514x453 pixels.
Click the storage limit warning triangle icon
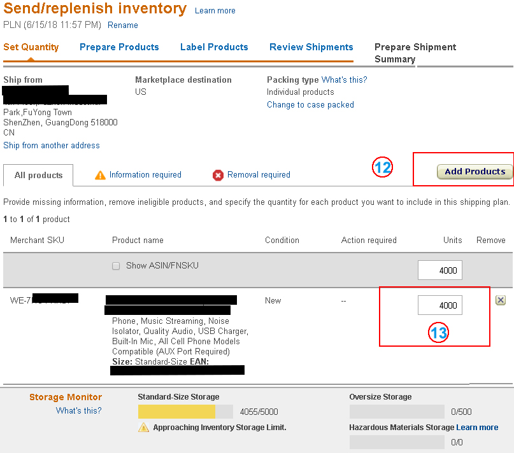click(144, 428)
